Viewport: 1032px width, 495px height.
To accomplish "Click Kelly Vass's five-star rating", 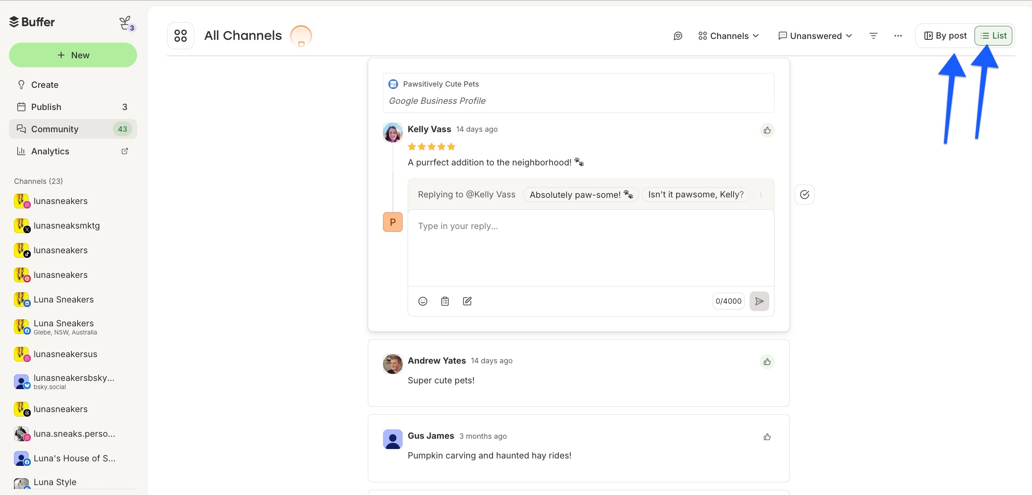I will tap(431, 147).
